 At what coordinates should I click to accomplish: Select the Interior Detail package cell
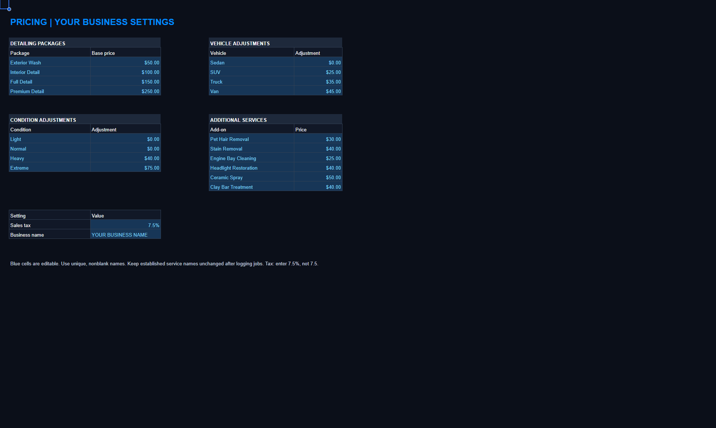[49, 72]
